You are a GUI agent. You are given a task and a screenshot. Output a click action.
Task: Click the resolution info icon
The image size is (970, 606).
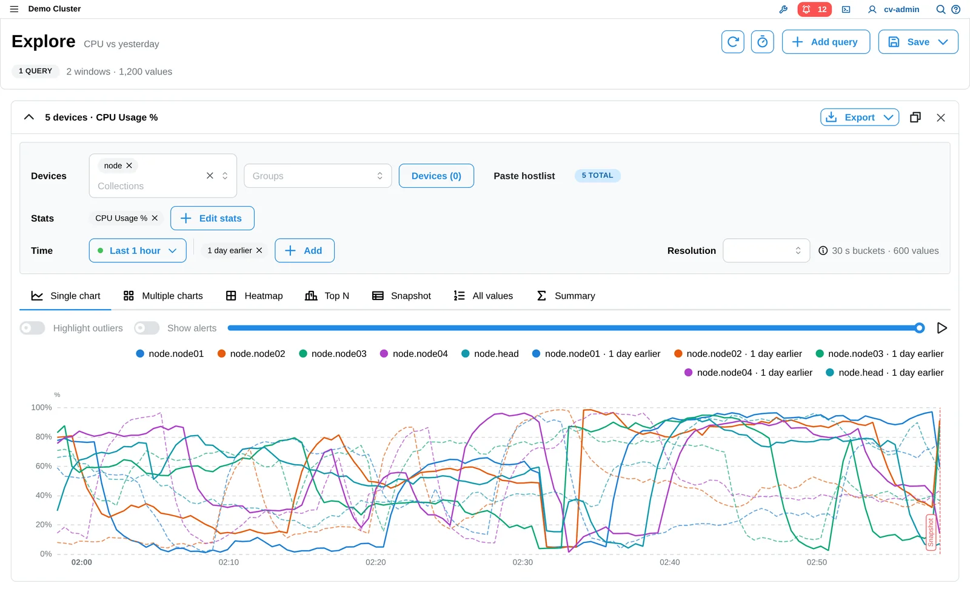coord(823,250)
